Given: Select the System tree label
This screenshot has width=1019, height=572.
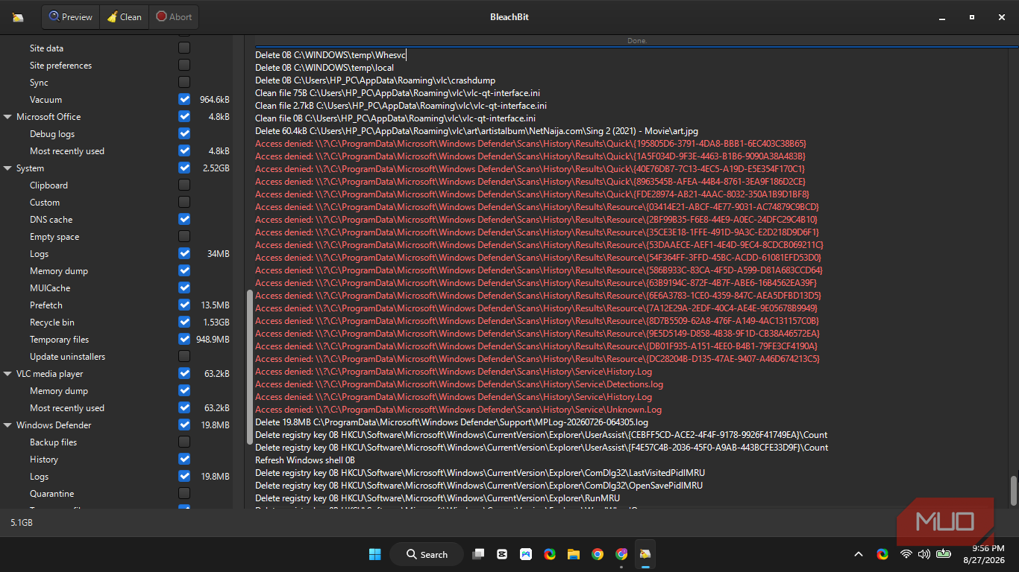Looking at the screenshot, I should coord(30,168).
